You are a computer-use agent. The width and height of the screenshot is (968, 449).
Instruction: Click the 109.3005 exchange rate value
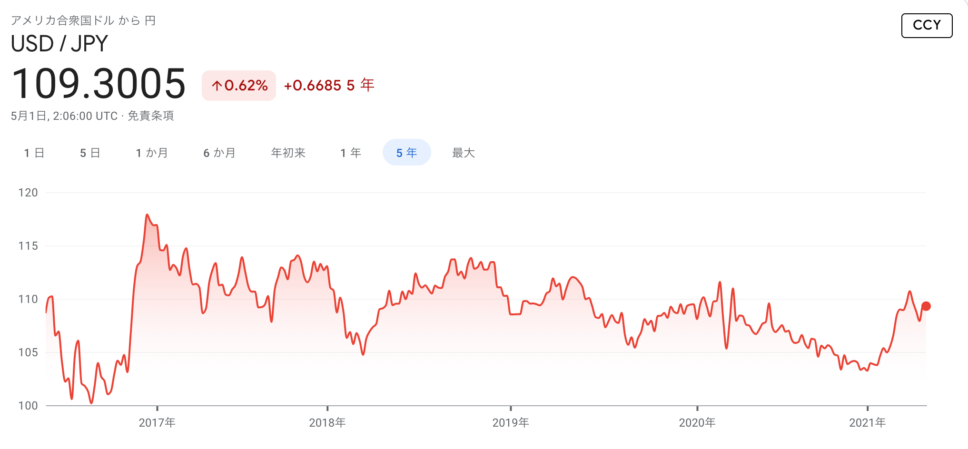[99, 84]
